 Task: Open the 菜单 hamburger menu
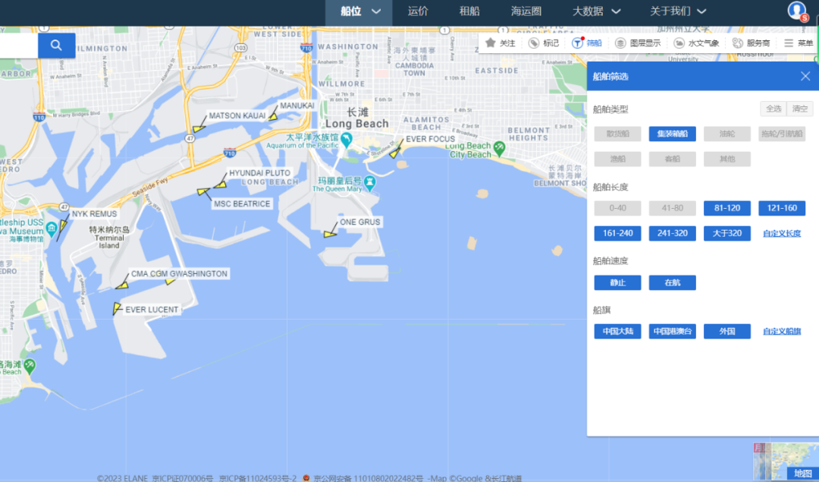click(799, 43)
